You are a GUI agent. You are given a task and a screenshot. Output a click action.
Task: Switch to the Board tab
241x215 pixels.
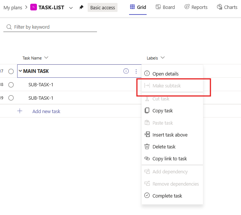(x=165, y=7)
